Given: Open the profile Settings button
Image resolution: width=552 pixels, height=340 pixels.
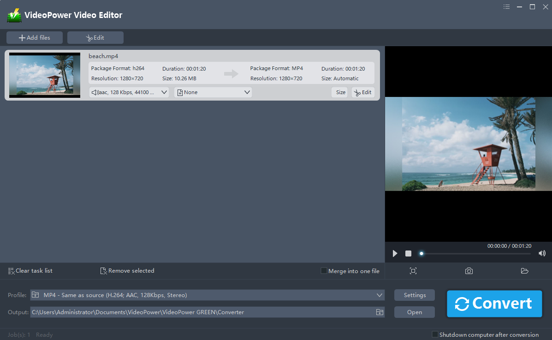Looking at the screenshot, I should pyautogui.click(x=414, y=295).
